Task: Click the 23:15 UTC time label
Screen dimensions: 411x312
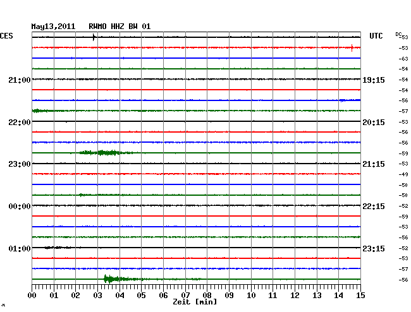Action: click(374, 248)
